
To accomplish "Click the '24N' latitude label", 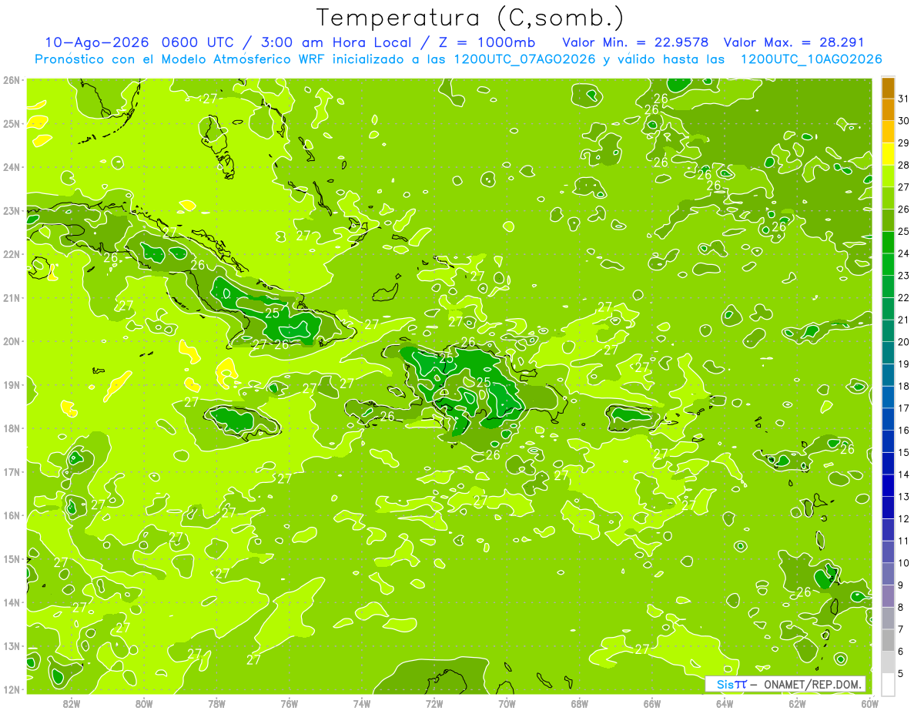I will [12, 167].
